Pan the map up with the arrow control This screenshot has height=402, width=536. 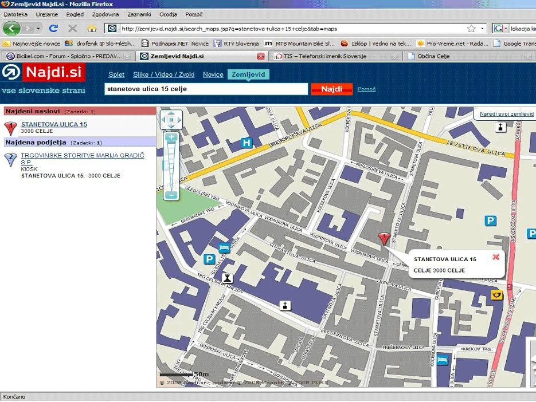[171, 113]
